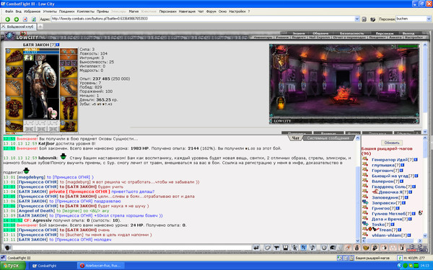Open info icon next to Генератор Идей

pyautogui.click(x=416, y=160)
